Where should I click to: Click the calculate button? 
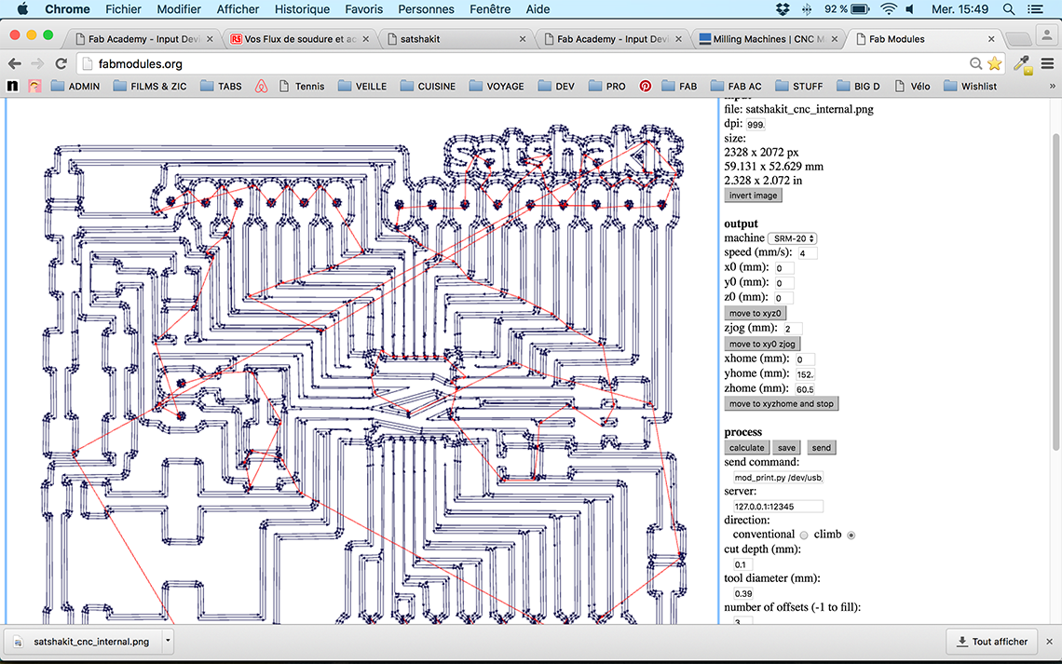click(x=746, y=447)
